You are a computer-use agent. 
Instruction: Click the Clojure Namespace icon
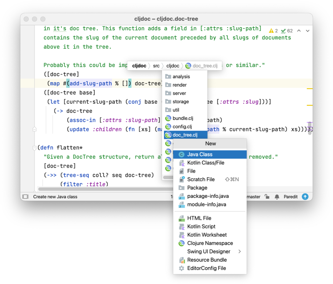click(181, 243)
